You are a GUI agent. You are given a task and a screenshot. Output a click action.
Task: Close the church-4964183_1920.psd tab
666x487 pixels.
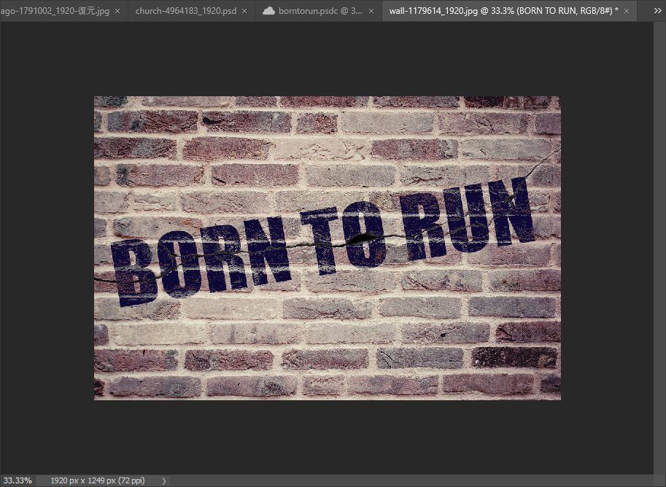point(244,11)
